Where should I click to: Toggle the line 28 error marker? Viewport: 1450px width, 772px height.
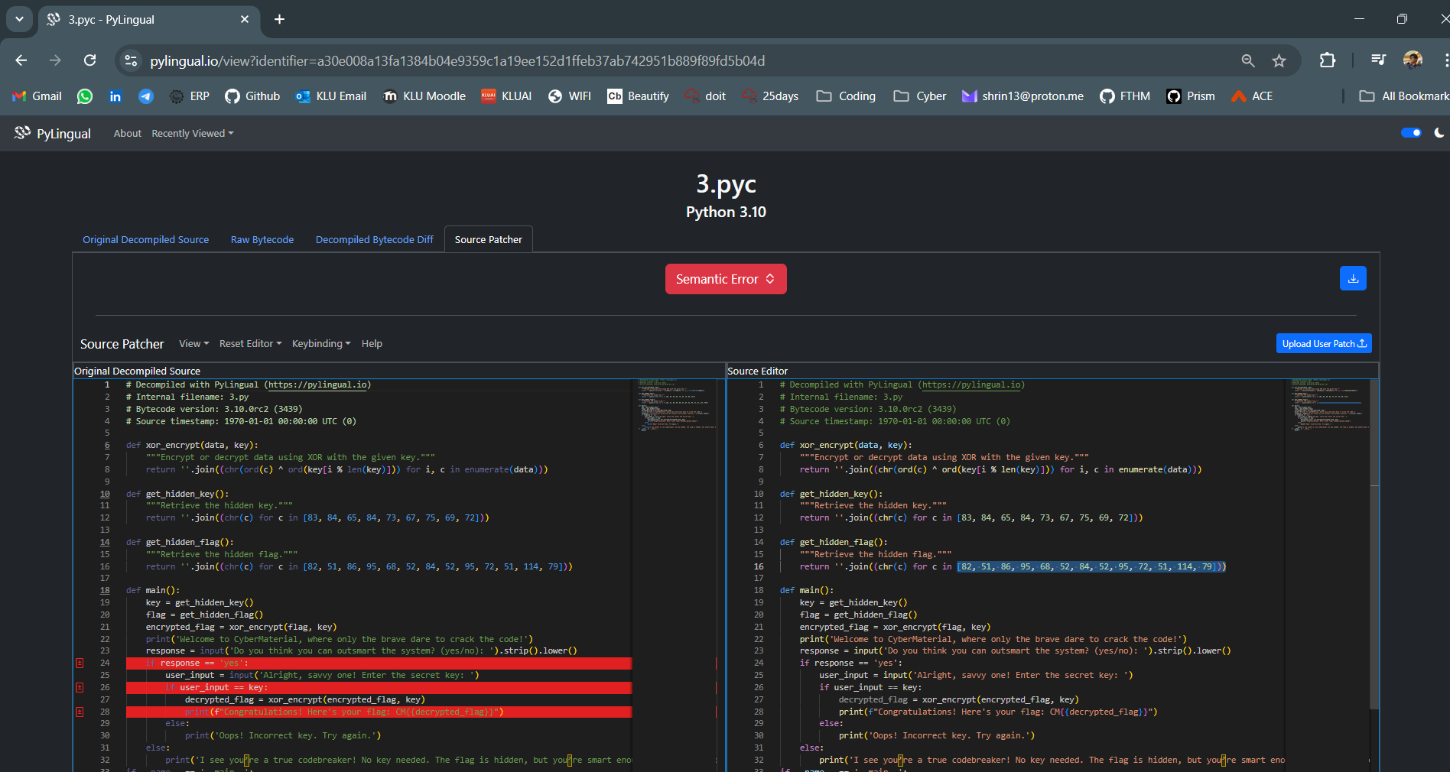coord(80,712)
